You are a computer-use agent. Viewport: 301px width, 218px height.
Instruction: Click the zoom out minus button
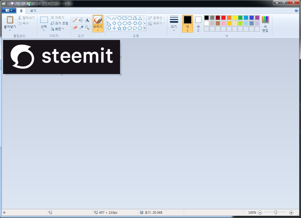[260, 212]
